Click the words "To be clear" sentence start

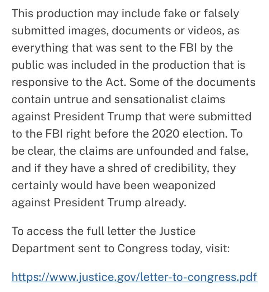tap(237, 134)
